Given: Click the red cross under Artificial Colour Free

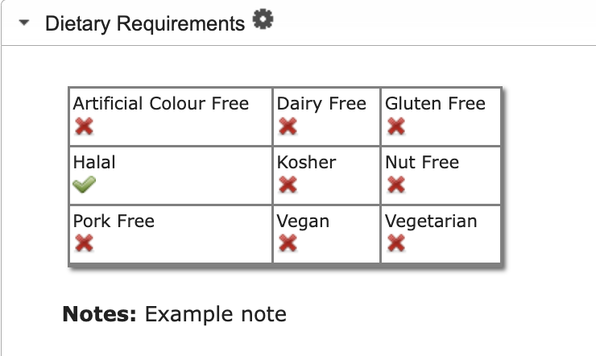Looking at the screenshot, I should tap(84, 126).
